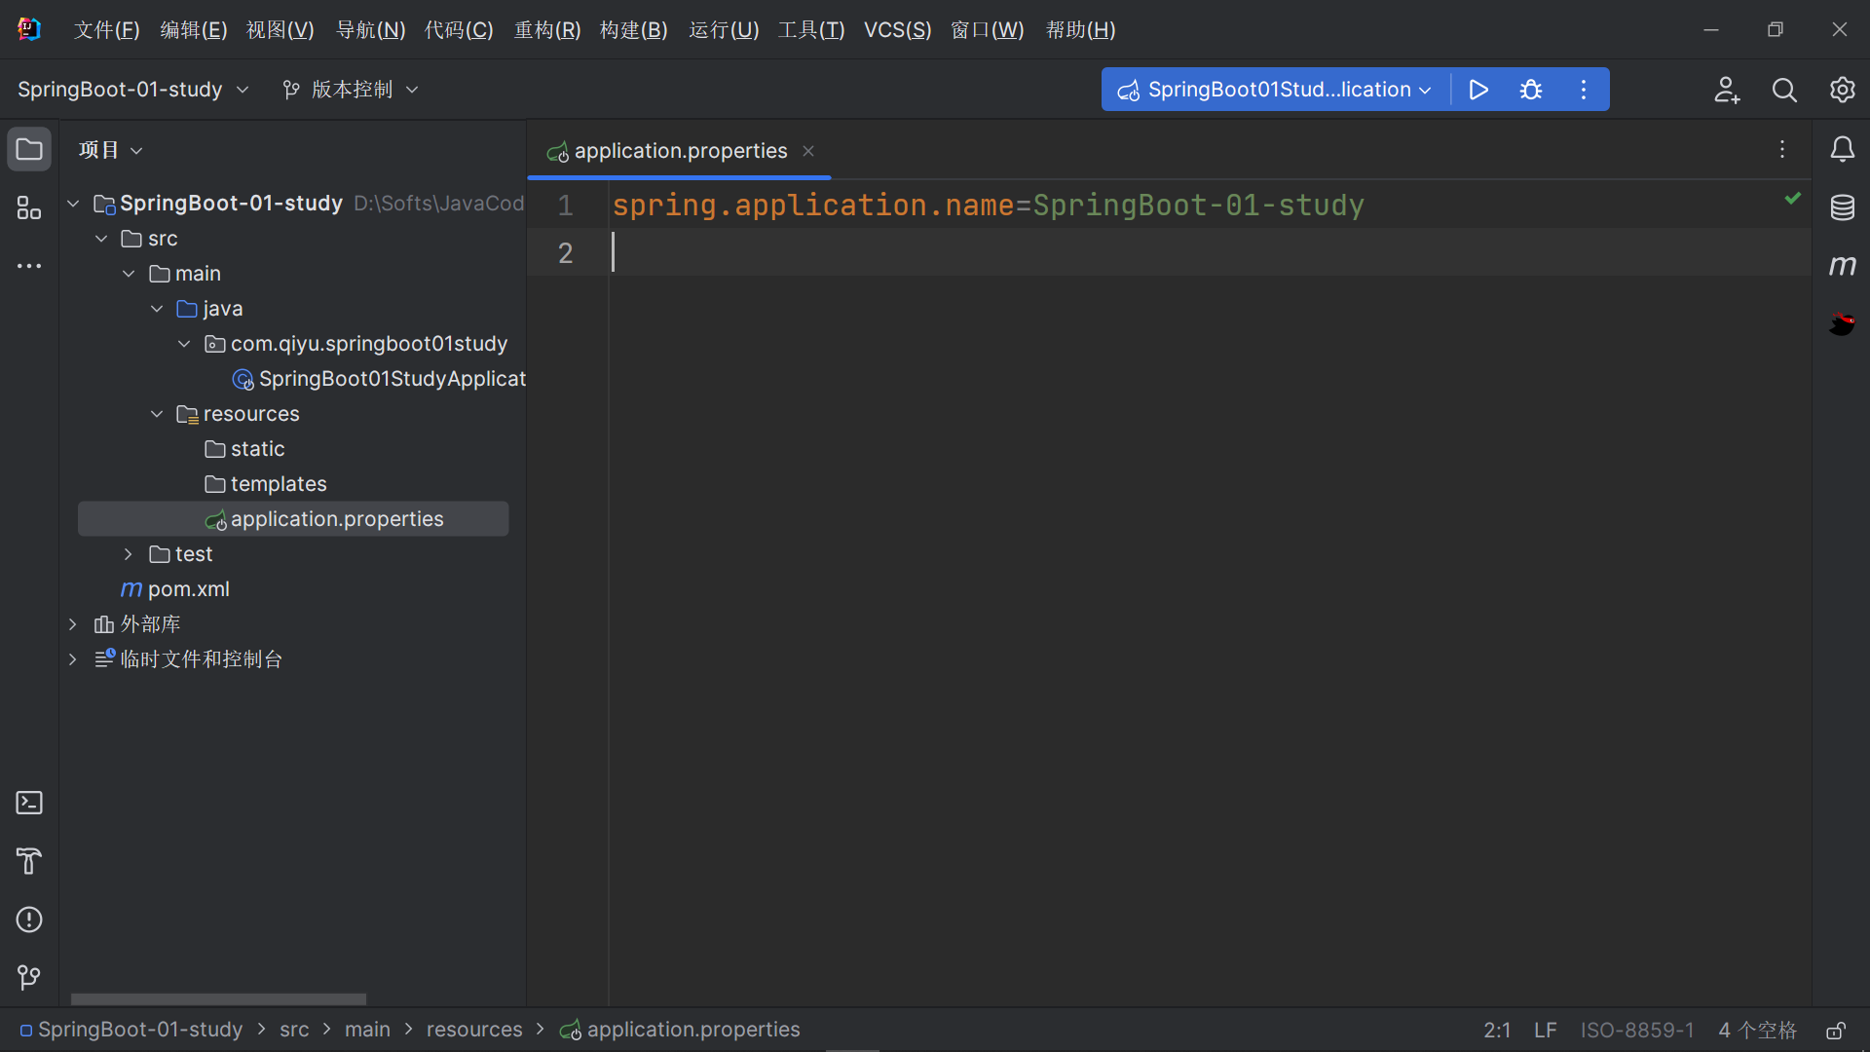
Task: Open the Project tool window icon
Action: 28,149
